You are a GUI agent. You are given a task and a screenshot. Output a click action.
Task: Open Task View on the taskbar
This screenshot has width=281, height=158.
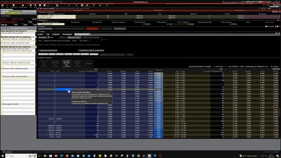[40, 156]
